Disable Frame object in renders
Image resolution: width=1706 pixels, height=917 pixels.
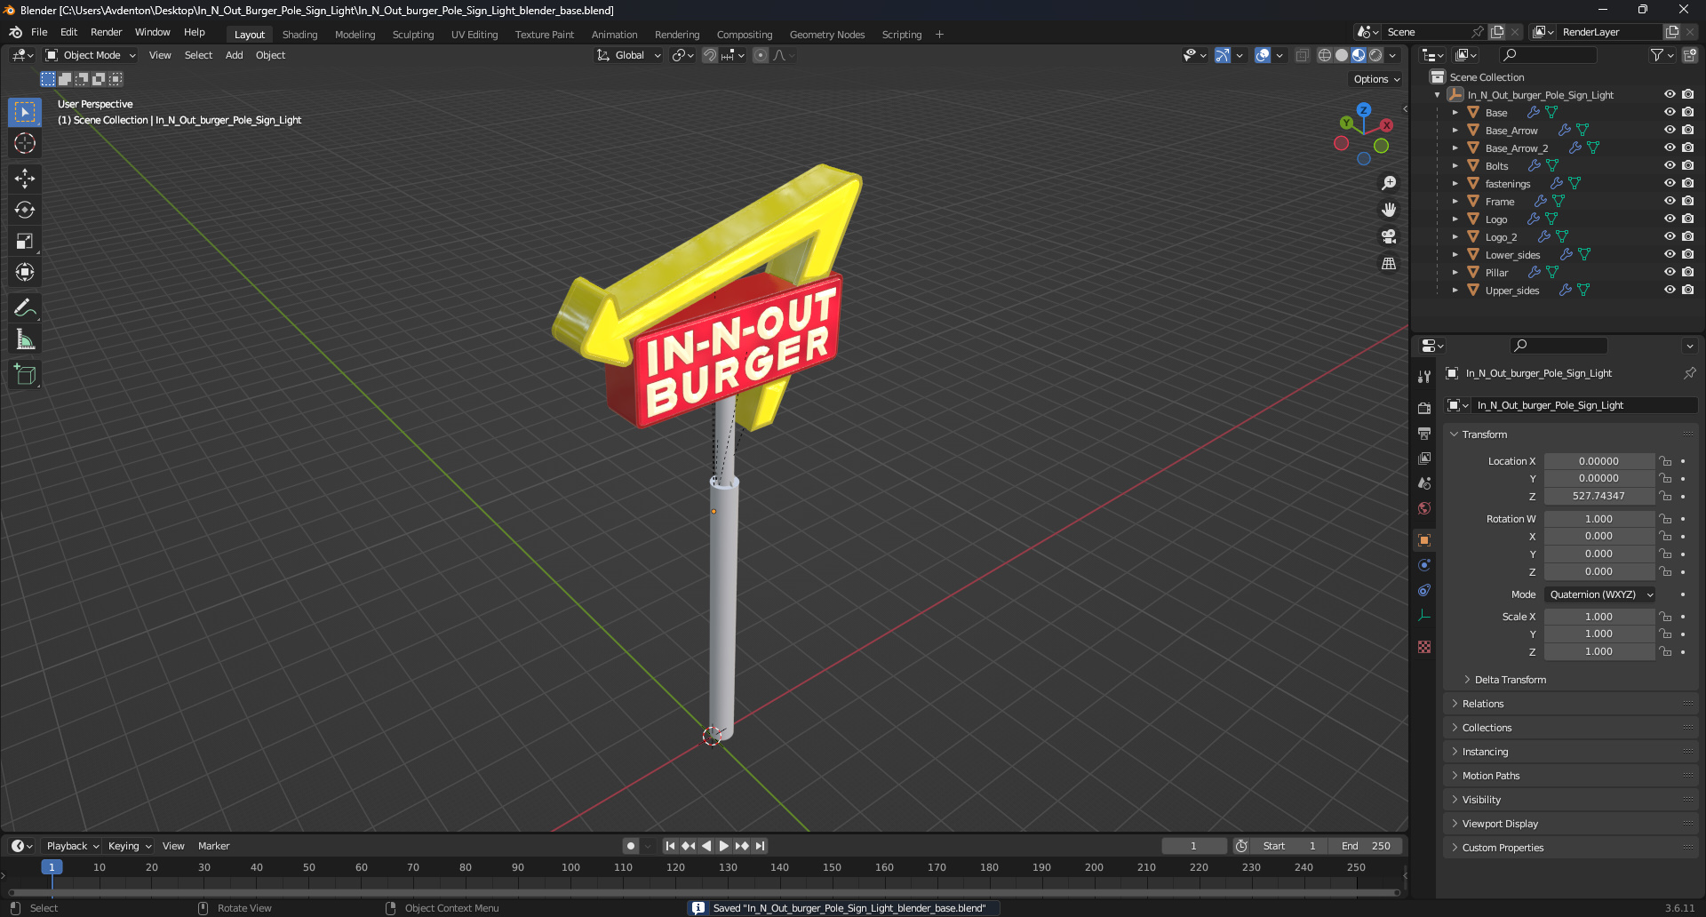pos(1687,201)
